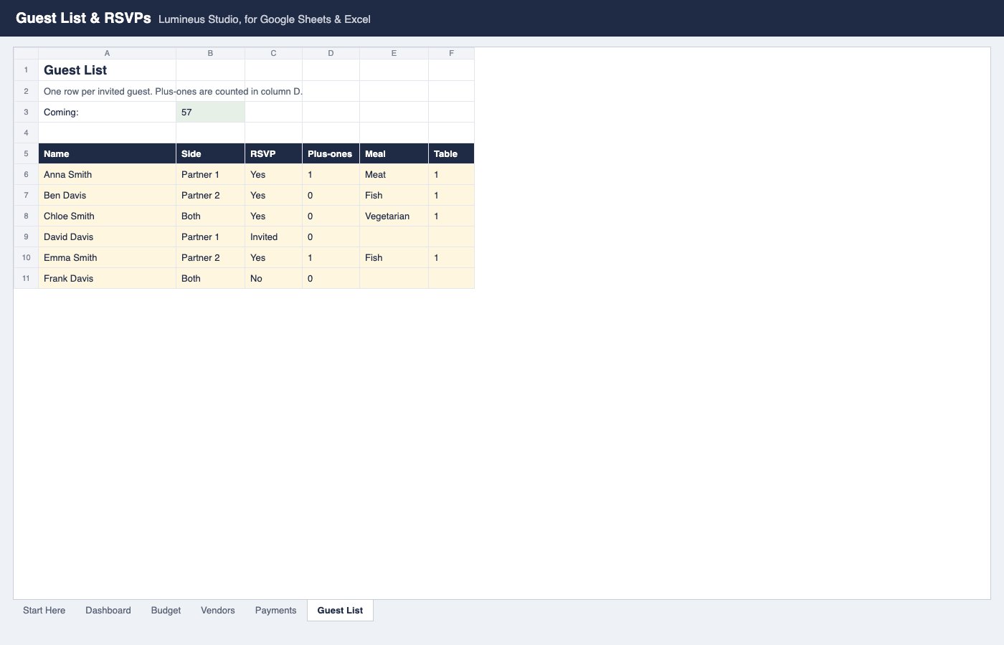Image resolution: width=1004 pixels, height=645 pixels.
Task: Switch to the Dashboard tab
Action: coord(108,611)
